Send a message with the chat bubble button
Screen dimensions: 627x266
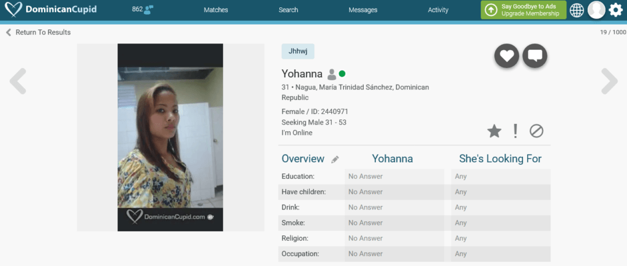coord(535,56)
